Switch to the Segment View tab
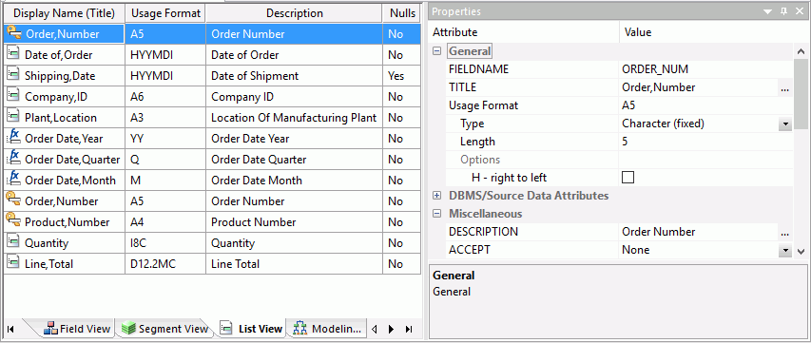Image resolution: width=811 pixels, height=343 pixels. click(x=166, y=329)
